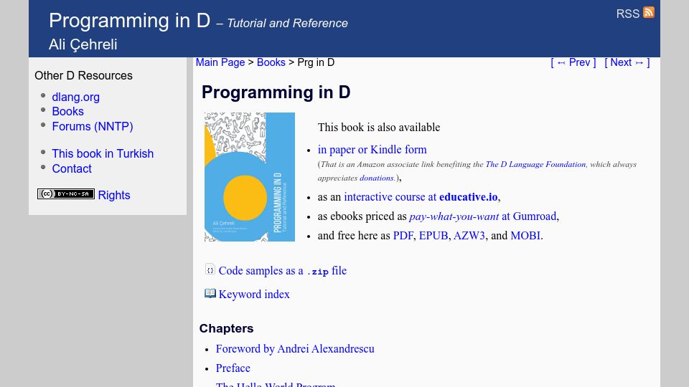
Task: Open the Keyword index link
Action: pyautogui.click(x=254, y=294)
